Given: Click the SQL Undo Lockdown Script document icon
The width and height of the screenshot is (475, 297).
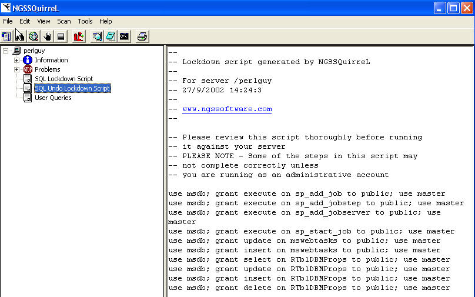Looking at the screenshot, I should click(28, 88).
